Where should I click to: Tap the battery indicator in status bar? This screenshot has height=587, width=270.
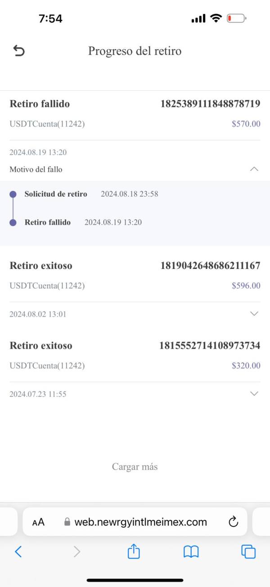pyautogui.click(x=236, y=18)
